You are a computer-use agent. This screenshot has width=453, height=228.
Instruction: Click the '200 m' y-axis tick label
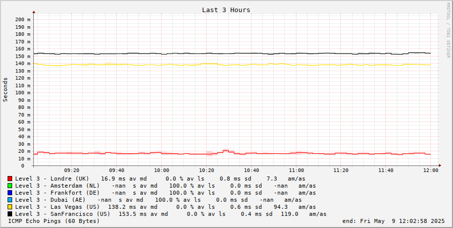[23, 20]
